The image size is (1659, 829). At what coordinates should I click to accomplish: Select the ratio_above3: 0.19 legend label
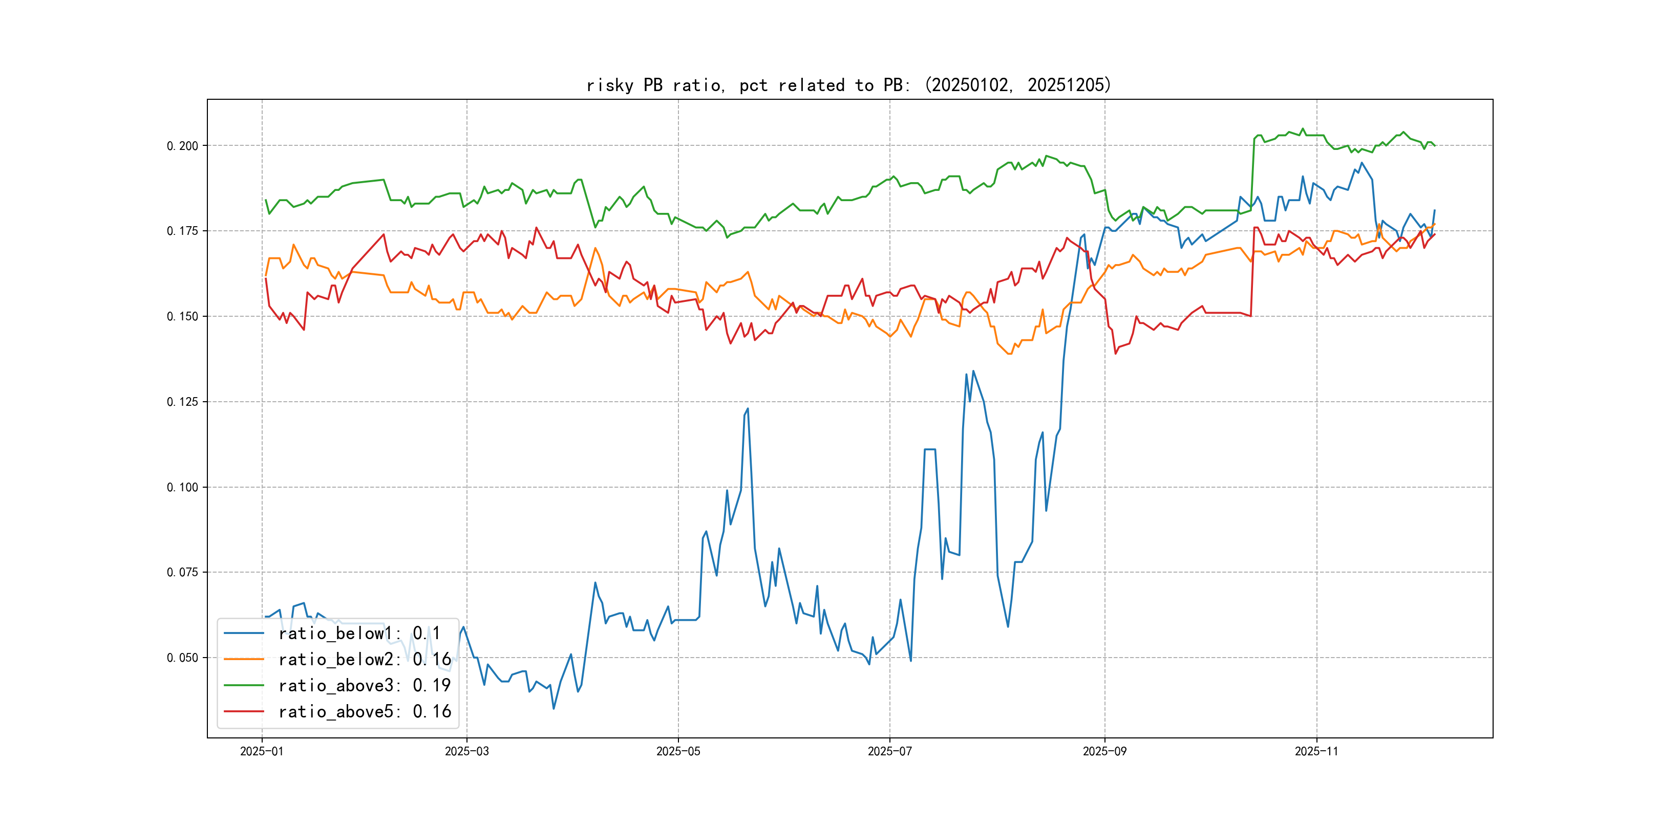(x=365, y=686)
